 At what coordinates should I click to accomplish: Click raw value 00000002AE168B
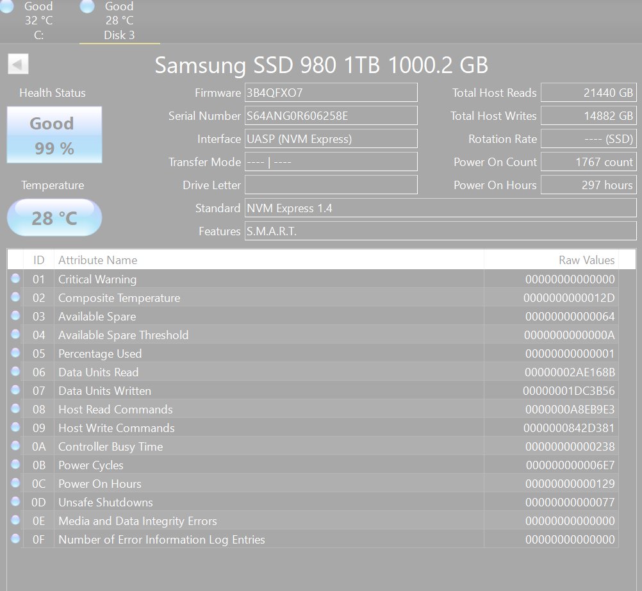[x=570, y=372]
